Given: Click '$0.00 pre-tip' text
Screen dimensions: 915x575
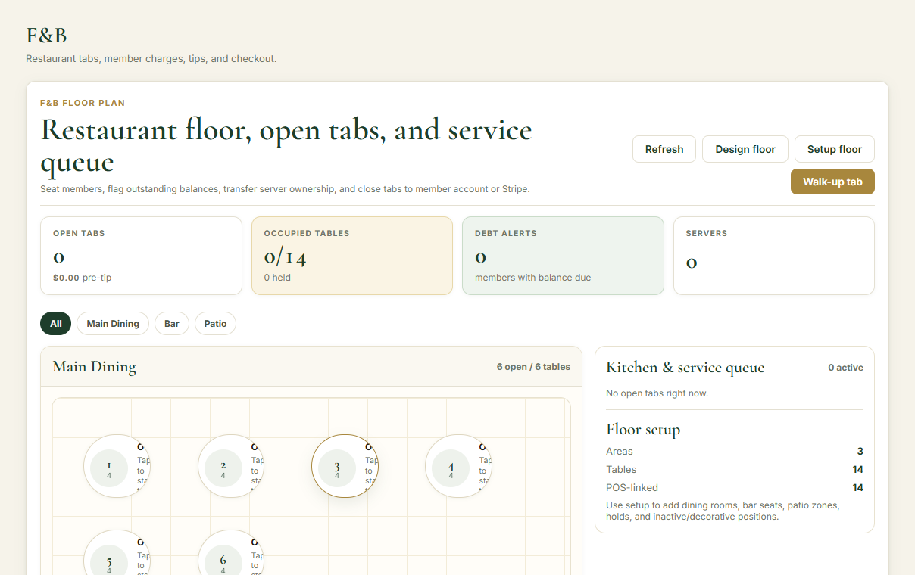Looking at the screenshot, I should pyautogui.click(x=82, y=278).
